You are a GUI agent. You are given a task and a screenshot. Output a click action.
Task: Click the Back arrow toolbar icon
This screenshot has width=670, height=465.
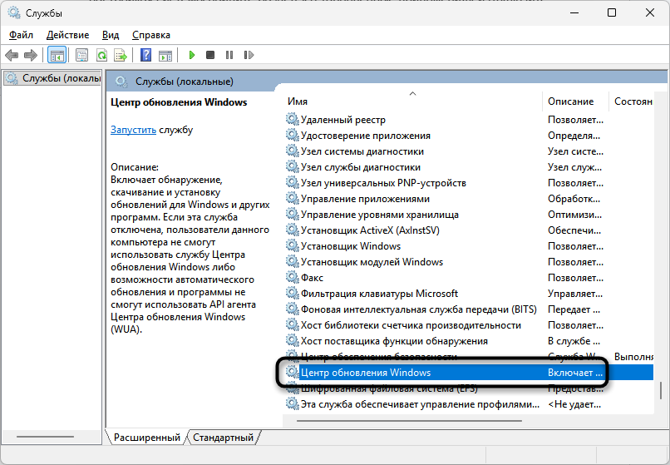(x=12, y=55)
